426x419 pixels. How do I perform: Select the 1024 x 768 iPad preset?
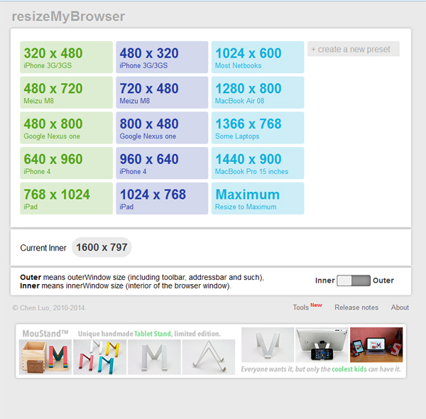[x=162, y=198]
